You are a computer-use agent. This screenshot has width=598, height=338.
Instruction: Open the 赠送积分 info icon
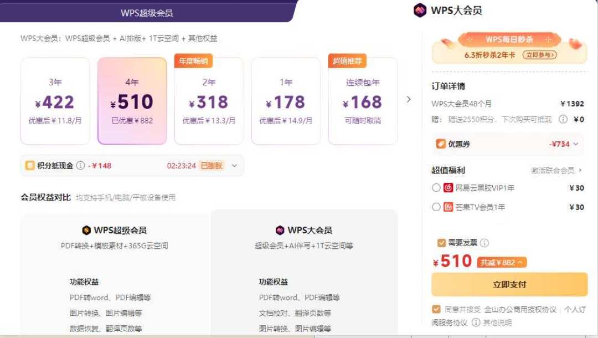[x=563, y=119]
